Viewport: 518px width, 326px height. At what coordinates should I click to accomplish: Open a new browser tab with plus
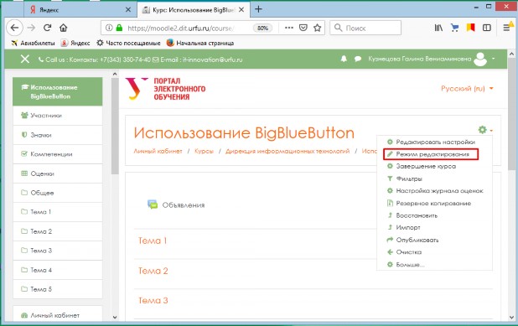point(259,9)
